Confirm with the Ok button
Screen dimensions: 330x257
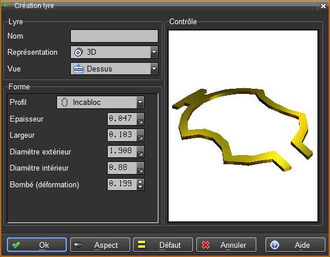pos(37,245)
